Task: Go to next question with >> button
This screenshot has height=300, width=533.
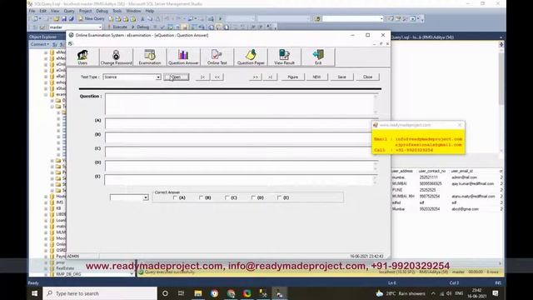Action: click(256, 77)
